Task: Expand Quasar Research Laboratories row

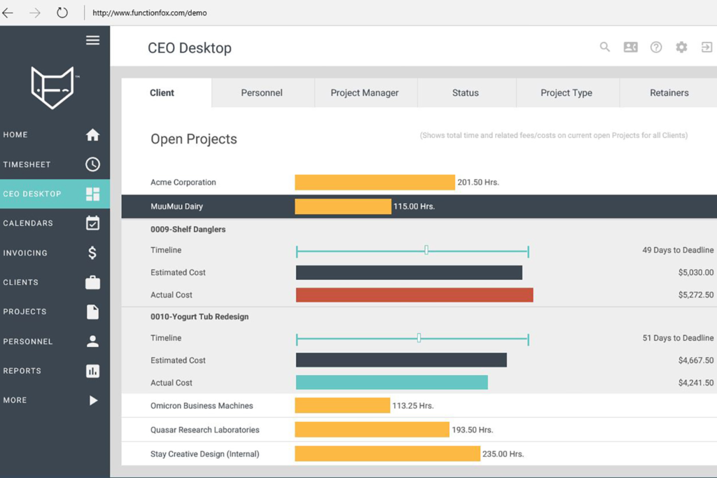Action: [x=204, y=430]
